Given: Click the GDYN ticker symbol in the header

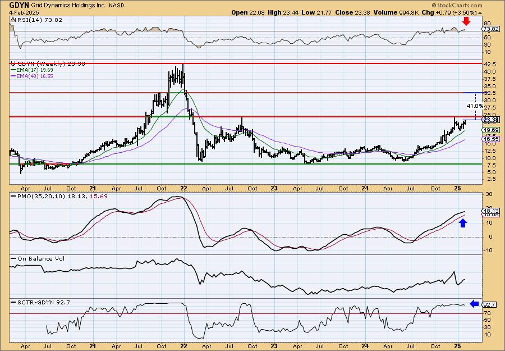Looking at the screenshot, I should (x=19, y=6).
